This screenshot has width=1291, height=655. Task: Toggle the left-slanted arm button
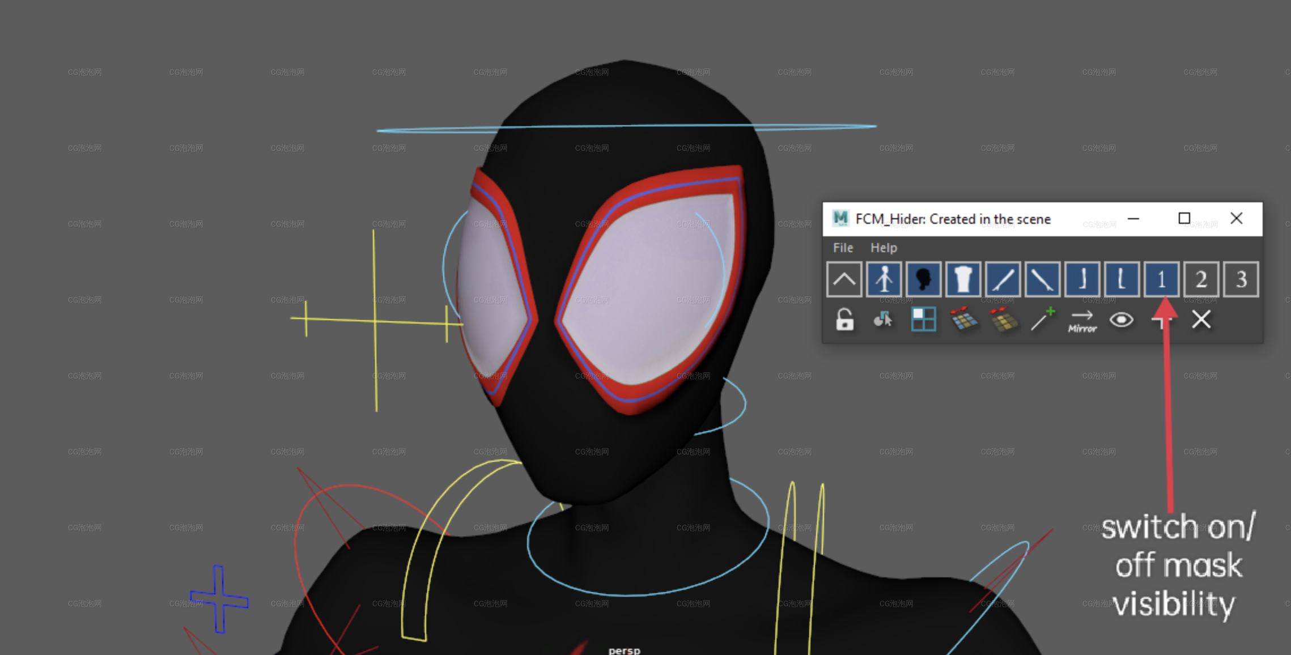point(1003,279)
